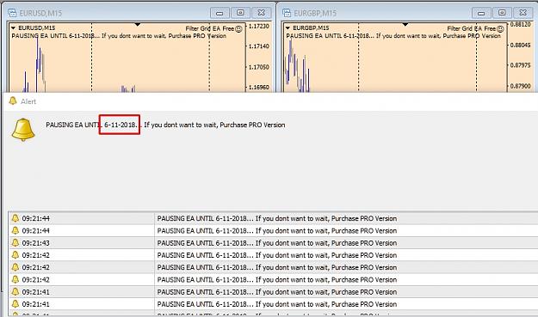The image size is (538, 317).
Task: Click price level 0.88045 on EURGBP scale
Action: click(521, 46)
